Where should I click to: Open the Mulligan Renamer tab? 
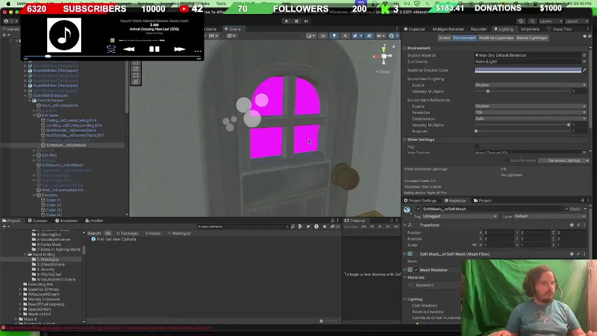448,29
